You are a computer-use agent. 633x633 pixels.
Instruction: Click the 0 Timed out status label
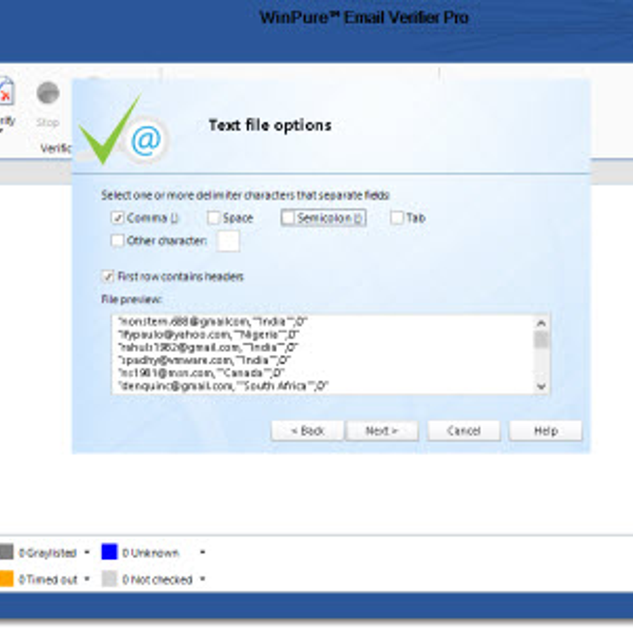pos(48,580)
